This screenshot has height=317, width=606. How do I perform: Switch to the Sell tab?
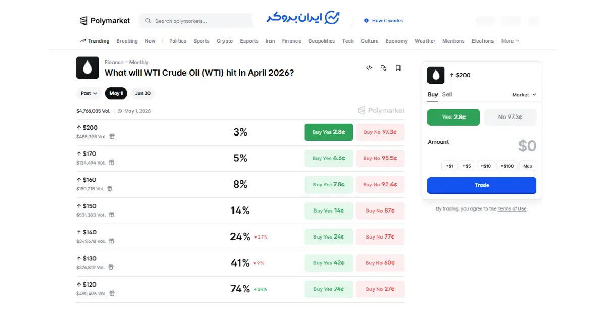447,94
